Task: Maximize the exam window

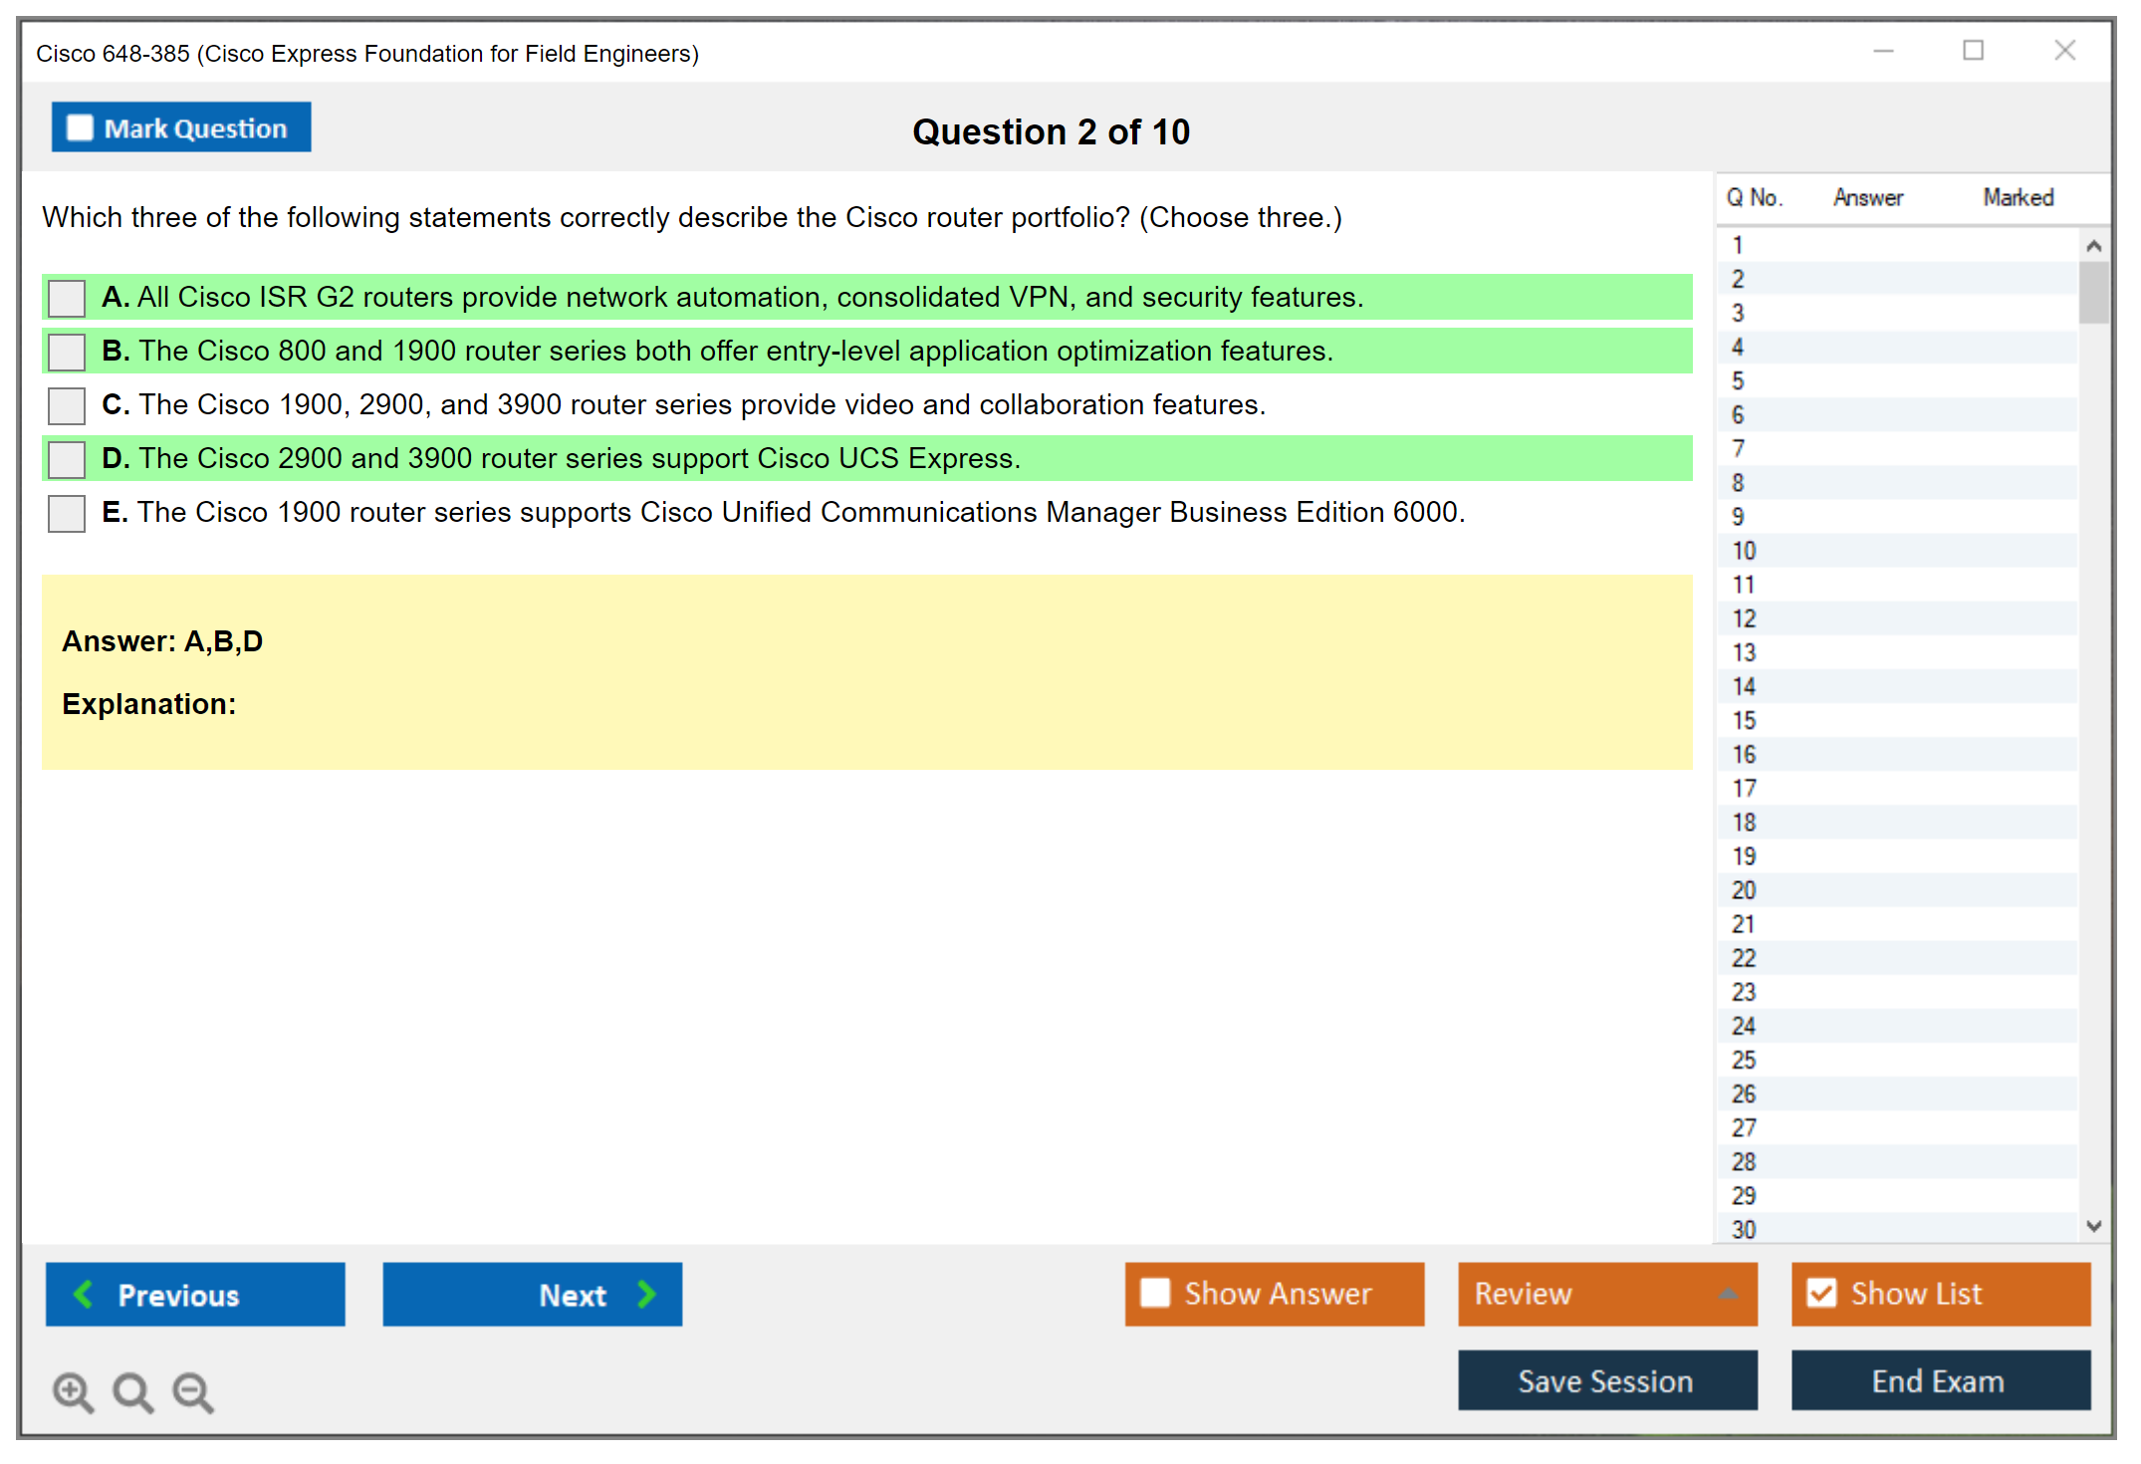Action: (1973, 51)
